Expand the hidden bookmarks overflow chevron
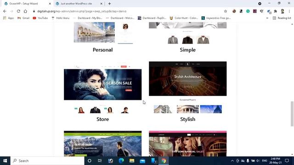Viewport: 294px width, 165px height. coord(267,18)
